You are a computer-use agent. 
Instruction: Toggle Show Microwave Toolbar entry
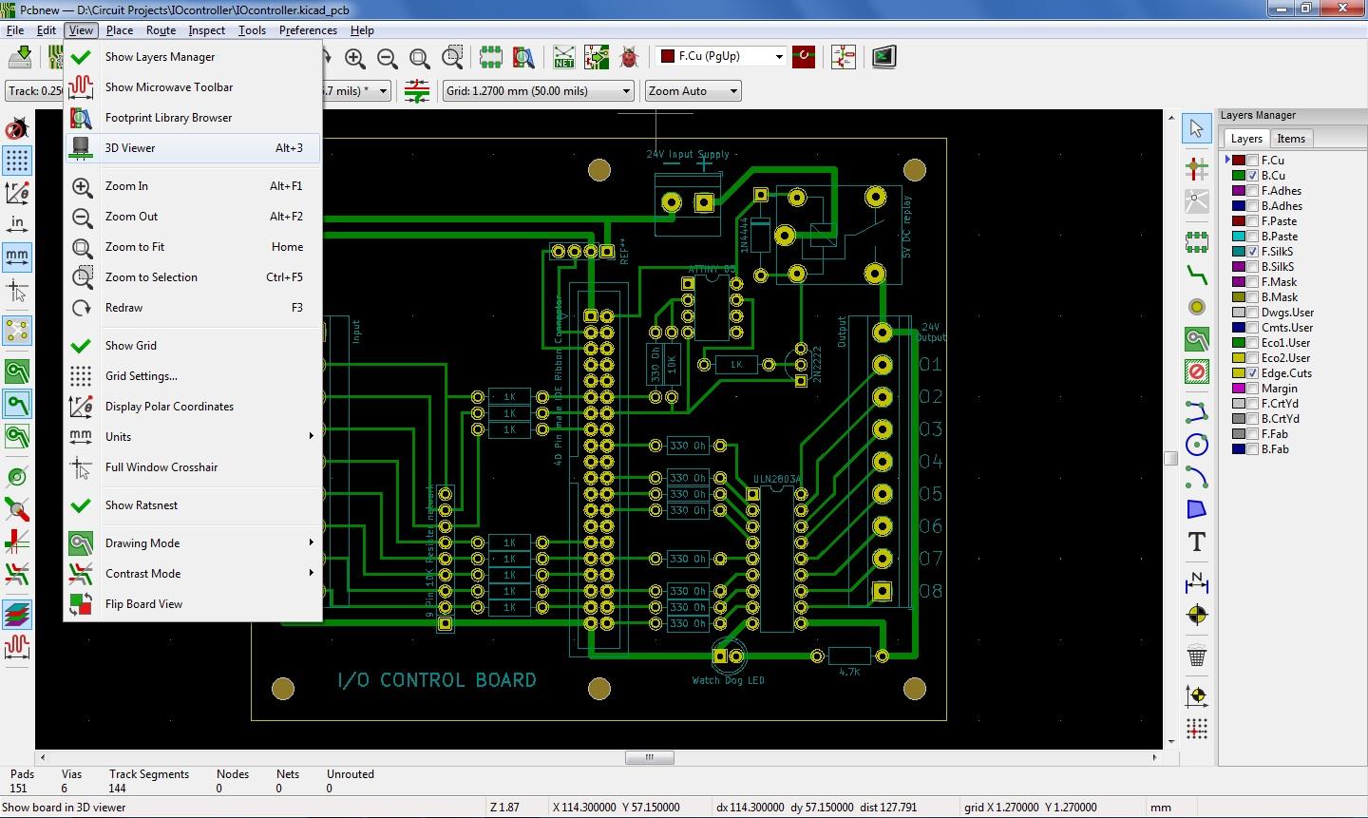tap(193, 87)
